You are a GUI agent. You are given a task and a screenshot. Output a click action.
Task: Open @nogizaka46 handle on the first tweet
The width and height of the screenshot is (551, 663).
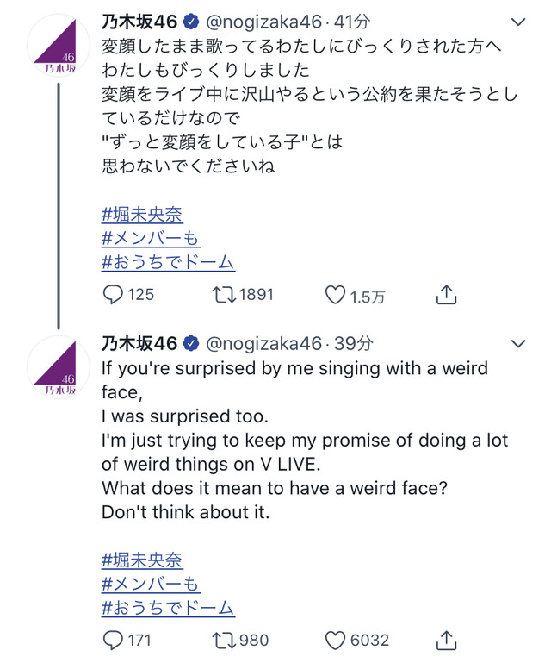click(x=264, y=22)
